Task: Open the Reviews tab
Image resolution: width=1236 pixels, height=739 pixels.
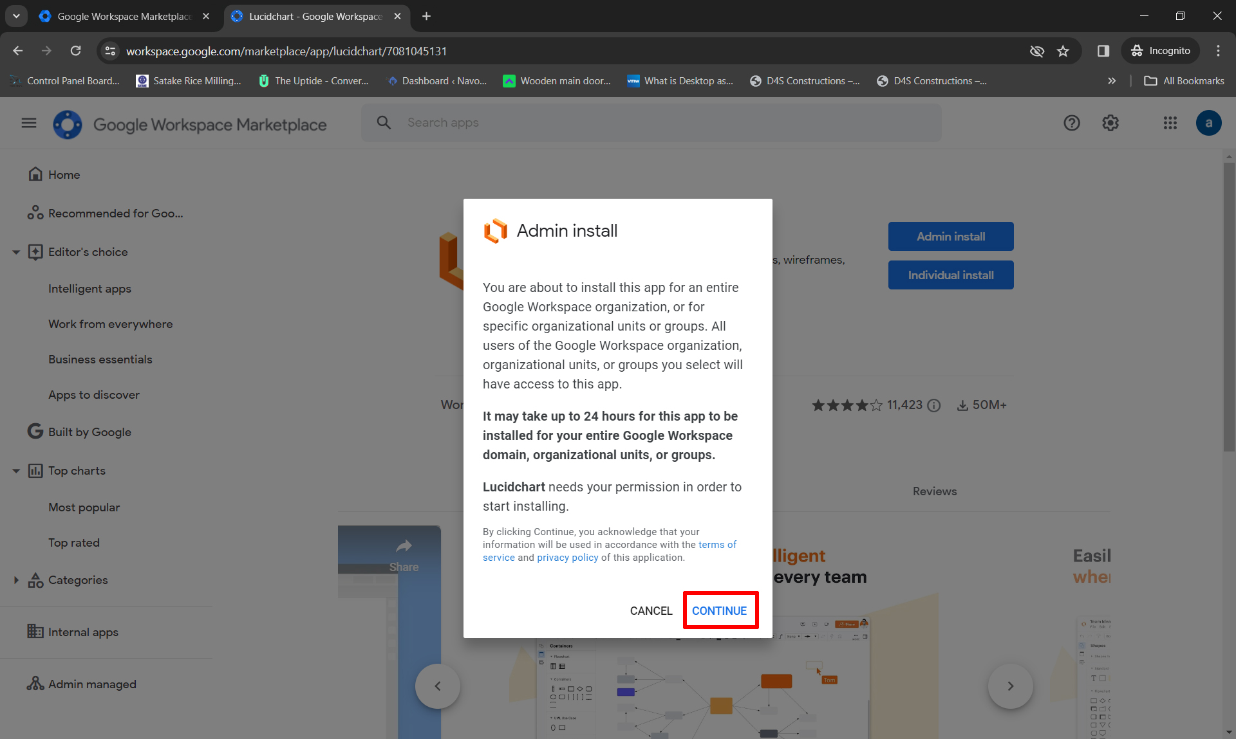Action: (x=934, y=491)
